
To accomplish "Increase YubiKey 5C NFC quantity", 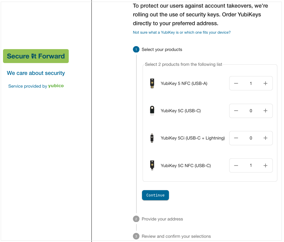I will (x=266, y=166).
